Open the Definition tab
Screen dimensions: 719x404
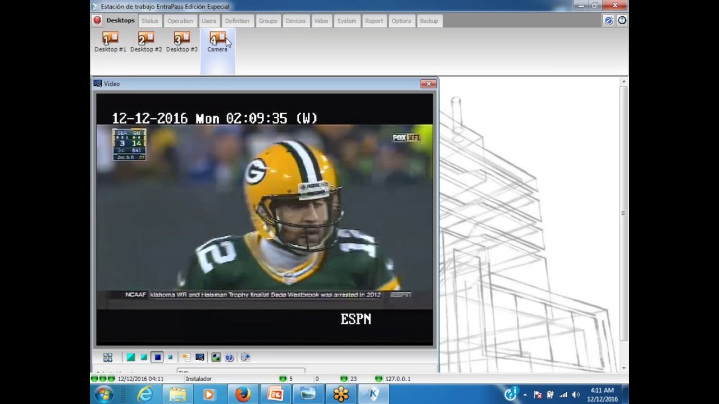pos(237,21)
